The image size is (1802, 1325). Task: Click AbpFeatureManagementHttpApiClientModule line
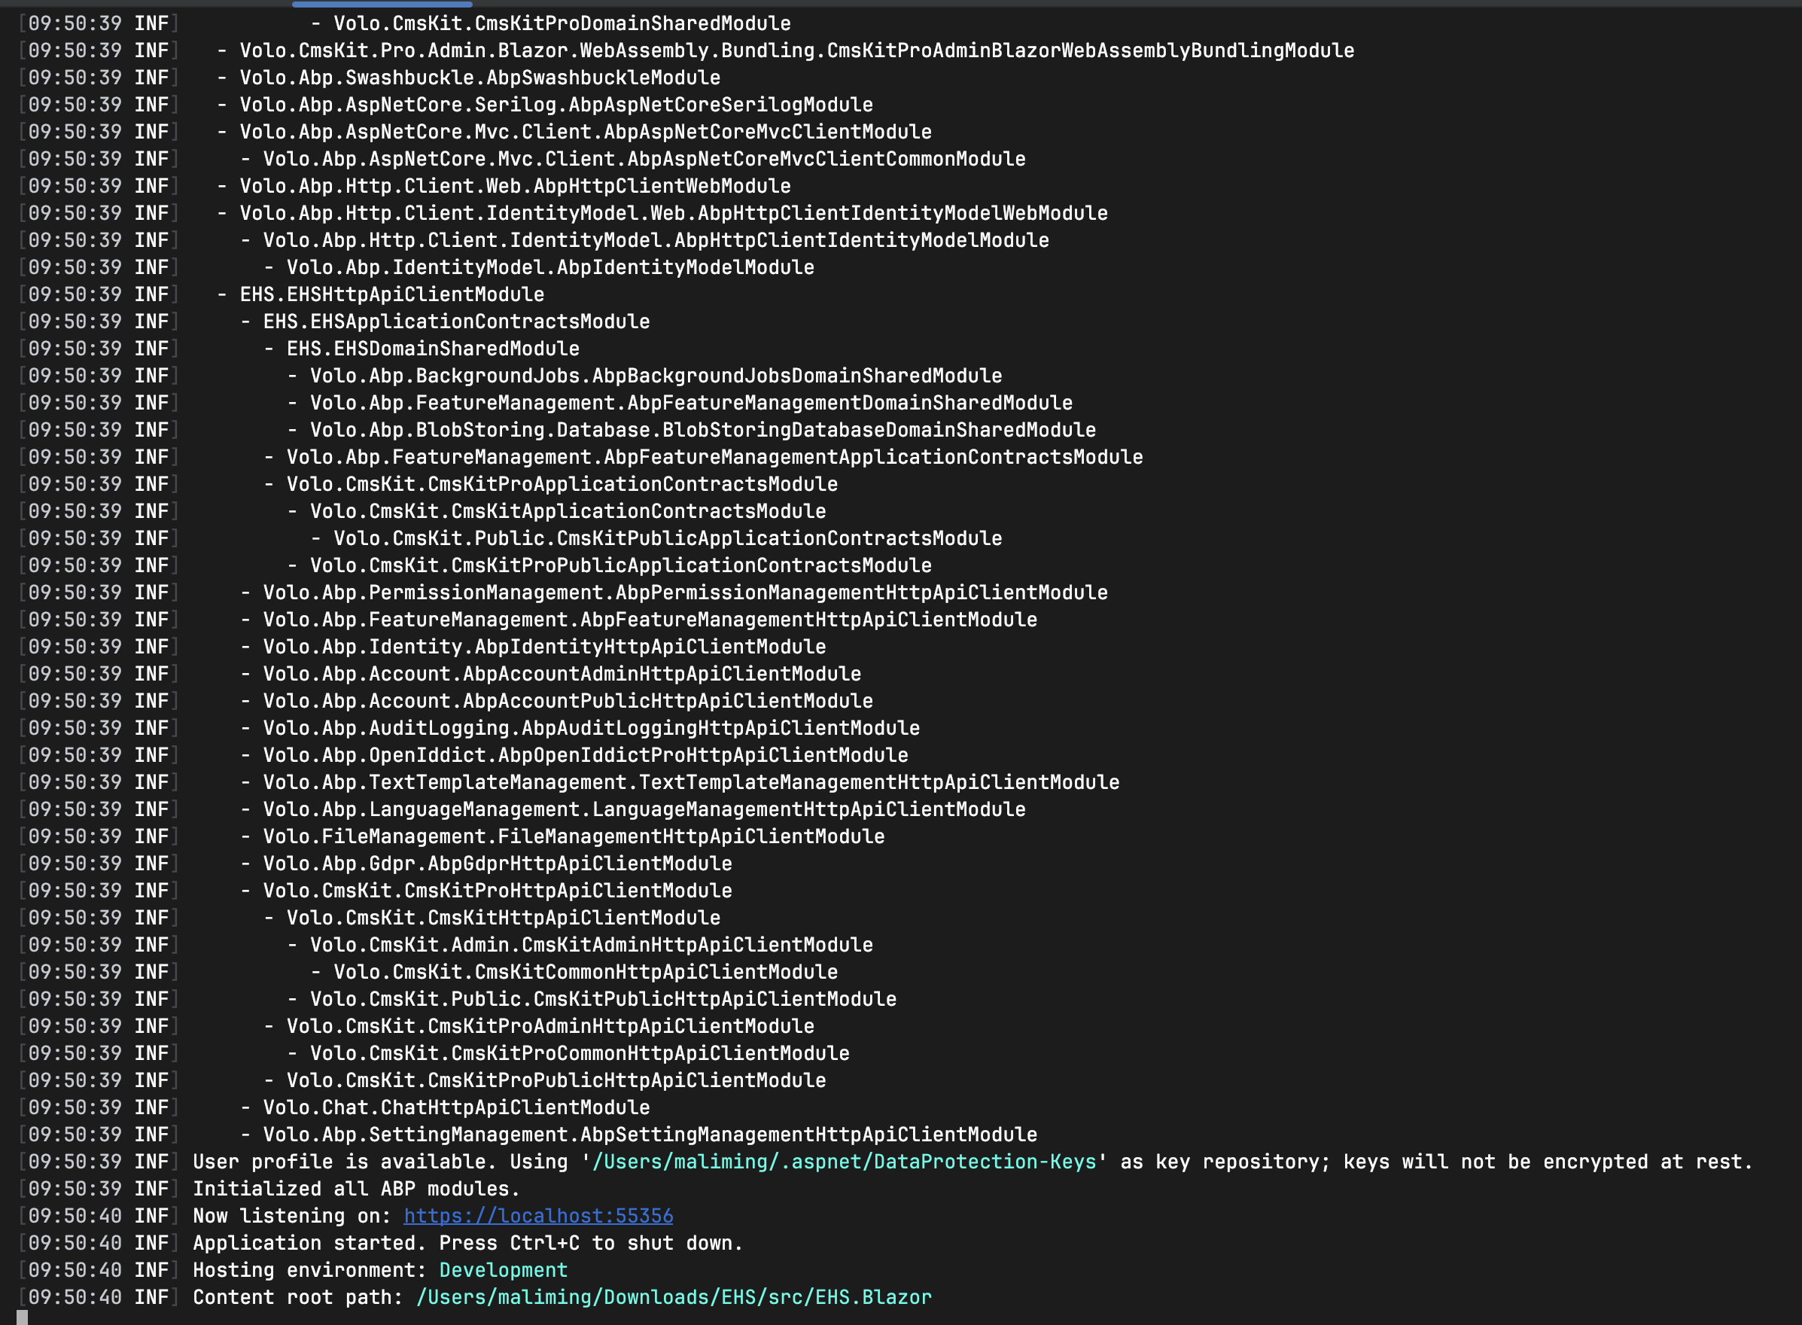tap(650, 620)
